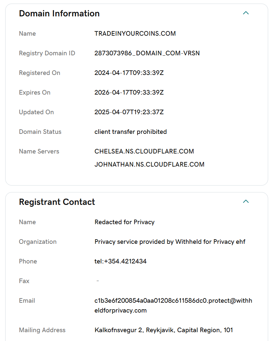Click the Kalkofnsvegur 2 mailing address
276x341 pixels.
tap(164, 330)
